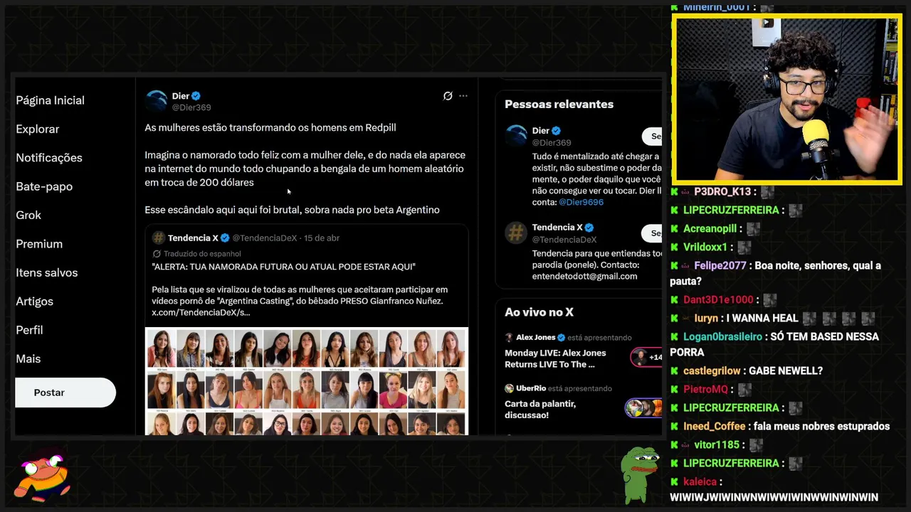Viewport: 911px width, 512px height.
Task: Go to Perfil page
Action: click(29, 330)
